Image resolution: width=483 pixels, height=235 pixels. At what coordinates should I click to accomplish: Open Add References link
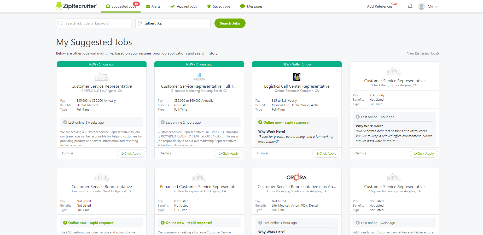click(380, 6)
